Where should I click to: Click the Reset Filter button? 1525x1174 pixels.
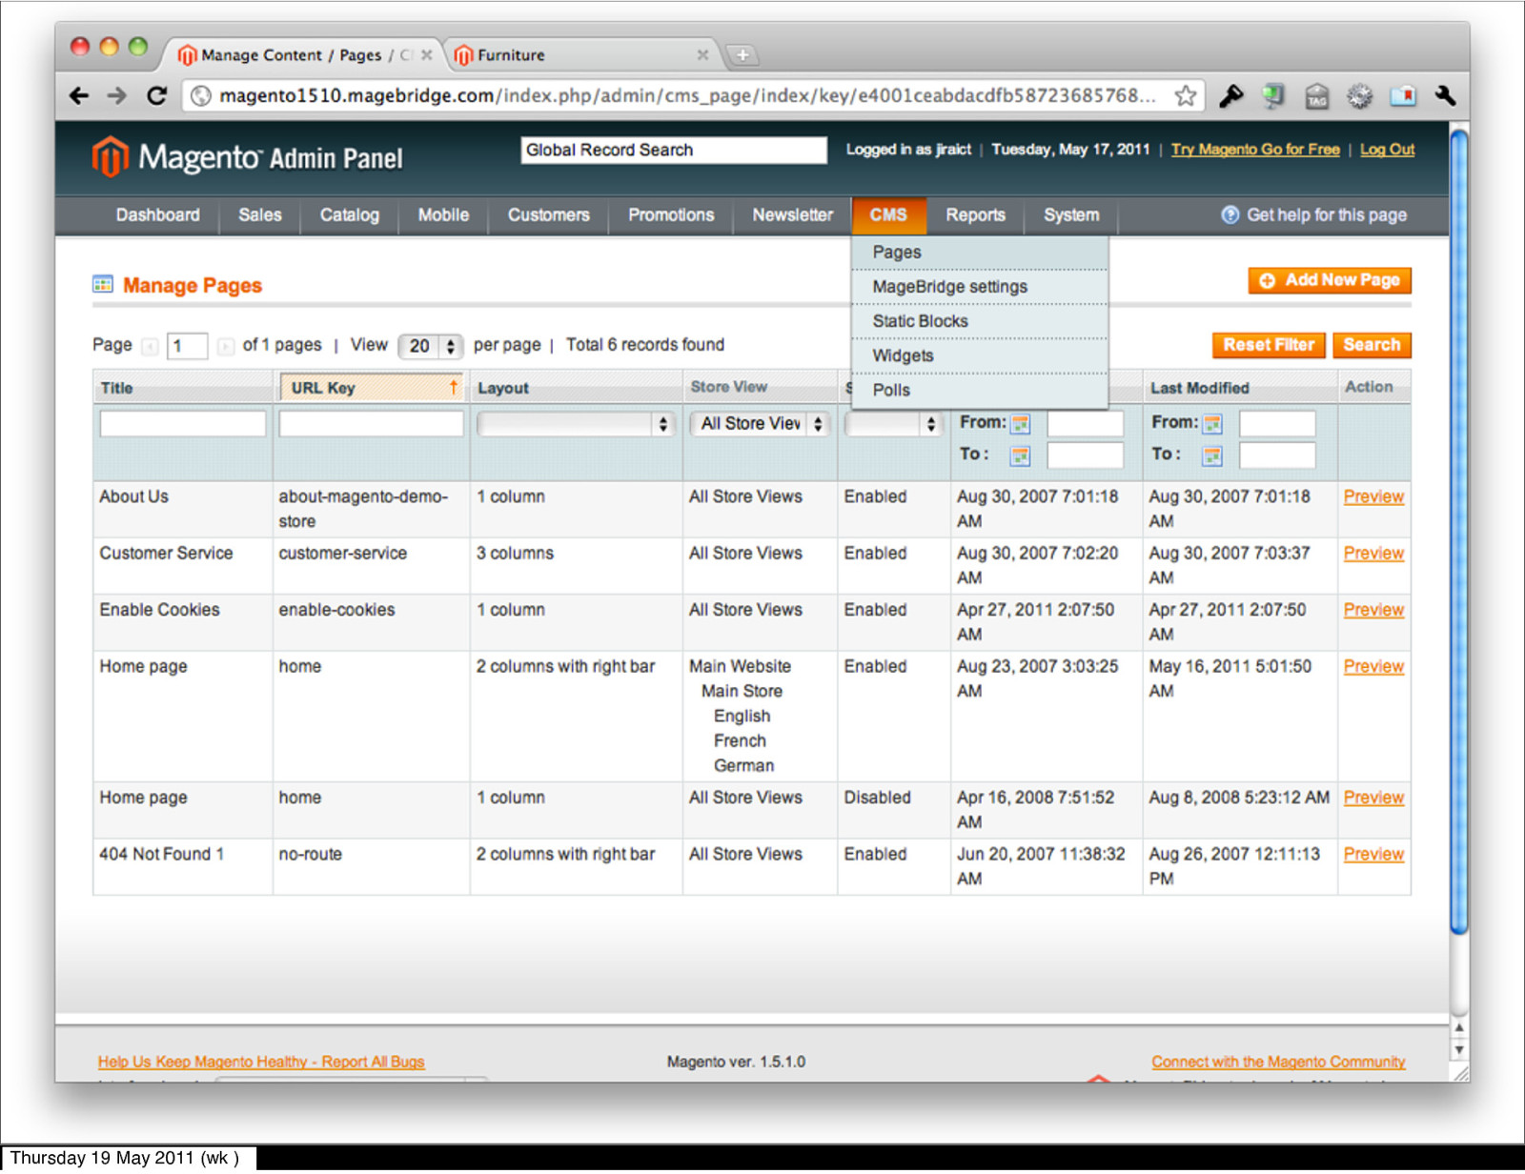coord(1269,345)
